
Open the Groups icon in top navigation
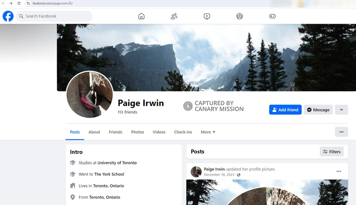pos(239,16)
